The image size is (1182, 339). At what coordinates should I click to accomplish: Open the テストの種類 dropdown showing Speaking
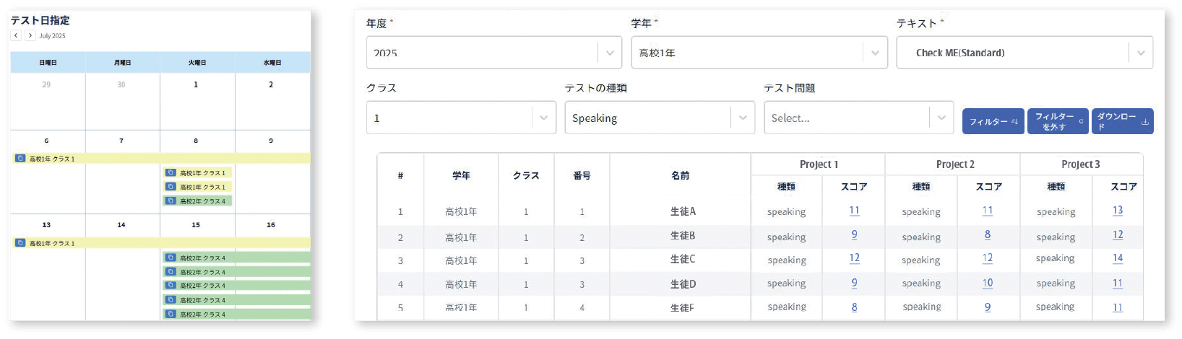point(742,118)
